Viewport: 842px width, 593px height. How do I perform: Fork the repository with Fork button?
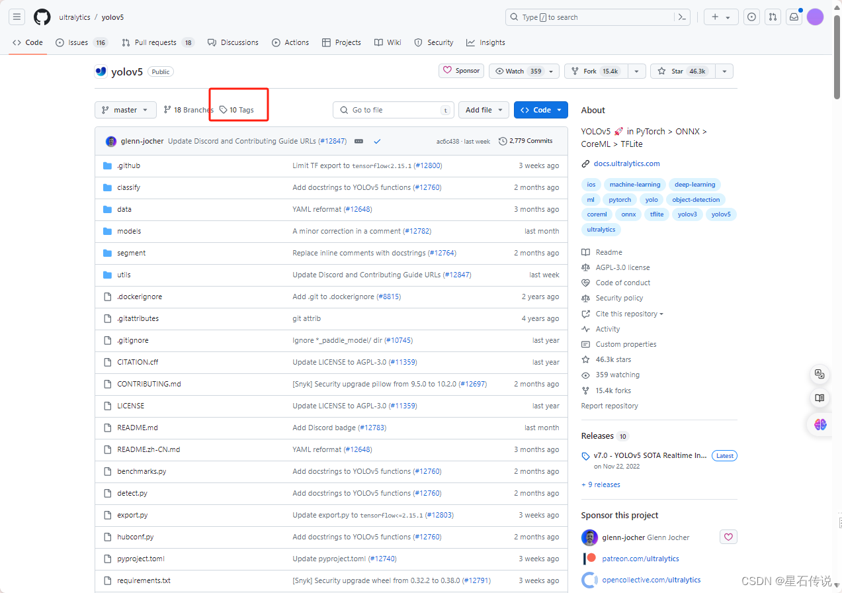click(x=595, y=71)
